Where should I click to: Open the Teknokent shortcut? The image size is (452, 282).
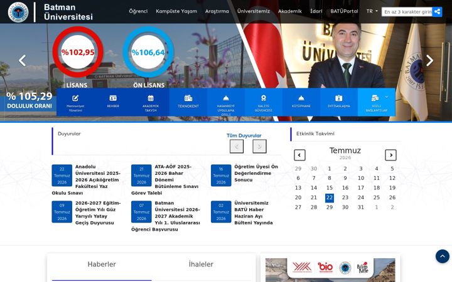(188, 102)
